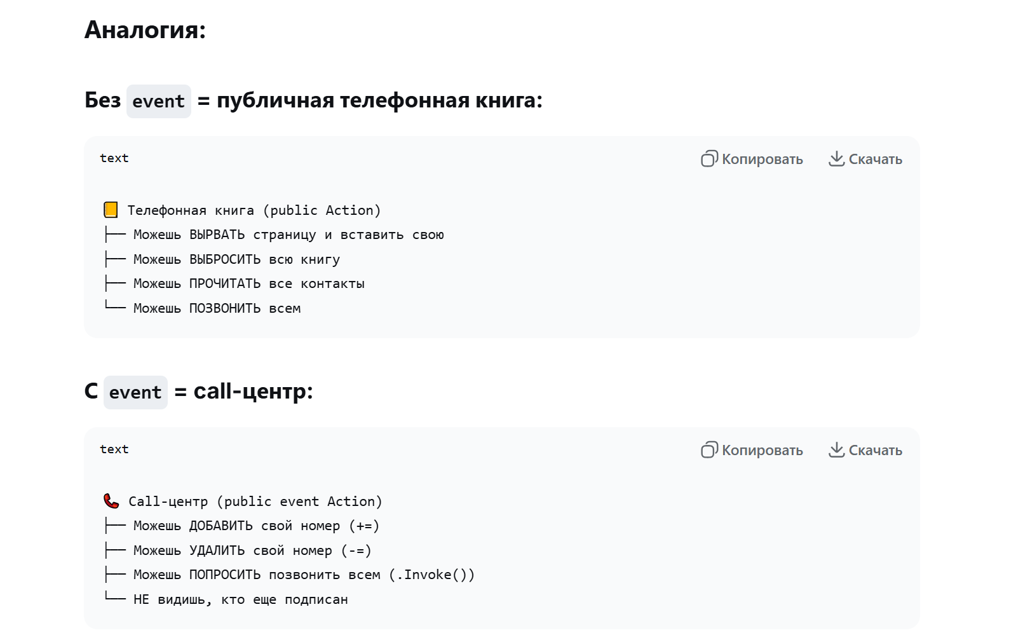Click the inline "event" code chip before "= call-центр"
Viewport: 1030px width, 642px height.
click(x=135, y=392)
